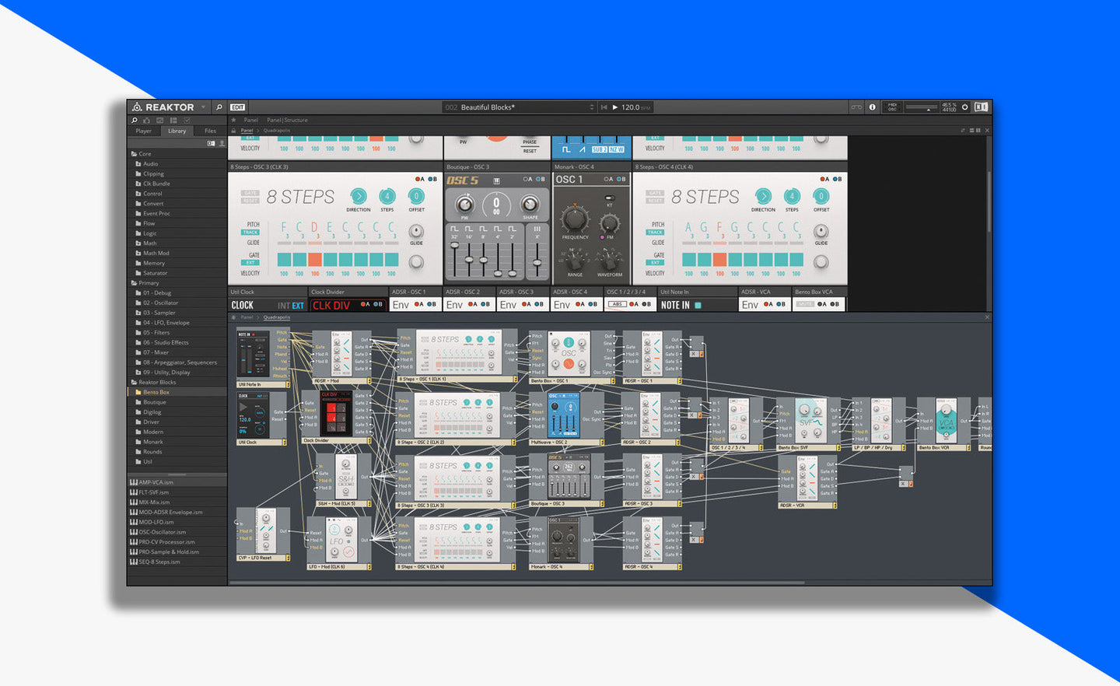The height and width of the screenshot is (686, 1120).
Task: Click the Shape knob on Boutique OSC 5
Action: (530, 205)
